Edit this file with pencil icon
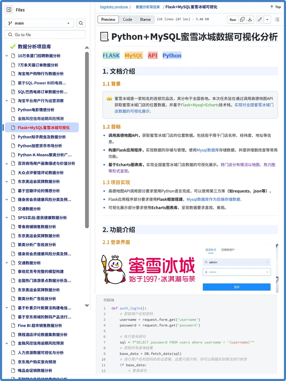This screenshot has height=381, width=286. (x=260, y=20)
